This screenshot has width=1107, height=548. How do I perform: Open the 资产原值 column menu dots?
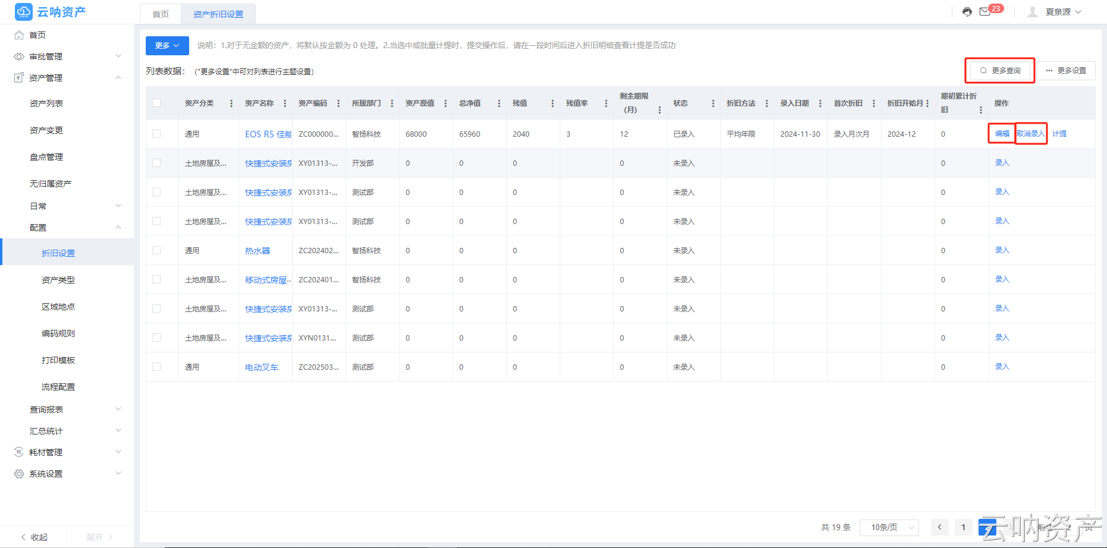click(x=446, y=103)
